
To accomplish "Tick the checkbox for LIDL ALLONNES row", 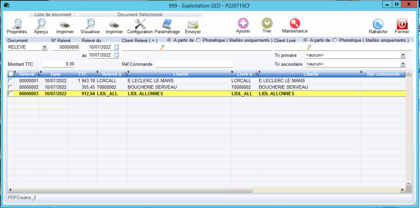I will tap(11, 94).
